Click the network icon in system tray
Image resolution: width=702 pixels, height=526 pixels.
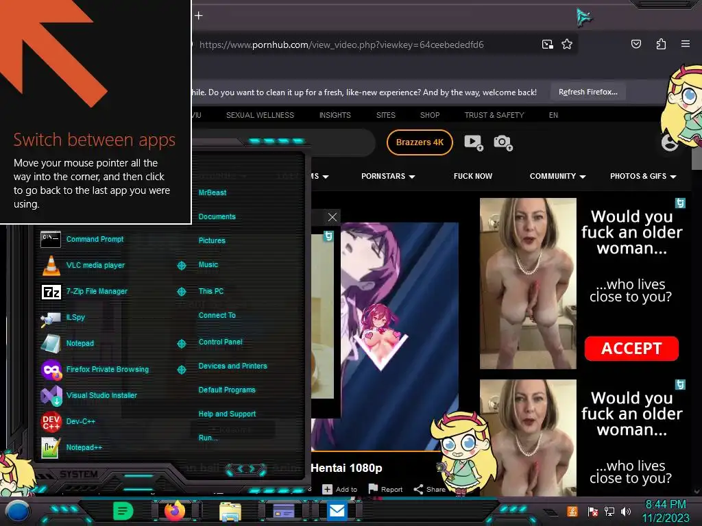tap(609, 511)
